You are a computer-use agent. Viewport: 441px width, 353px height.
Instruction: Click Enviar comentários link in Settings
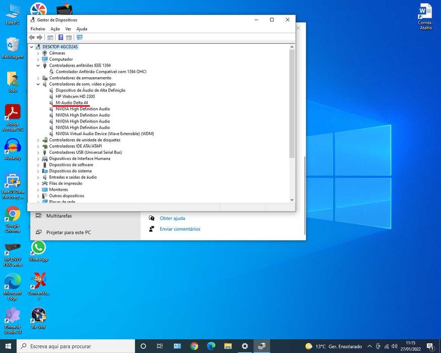click(x=180, y=229)
